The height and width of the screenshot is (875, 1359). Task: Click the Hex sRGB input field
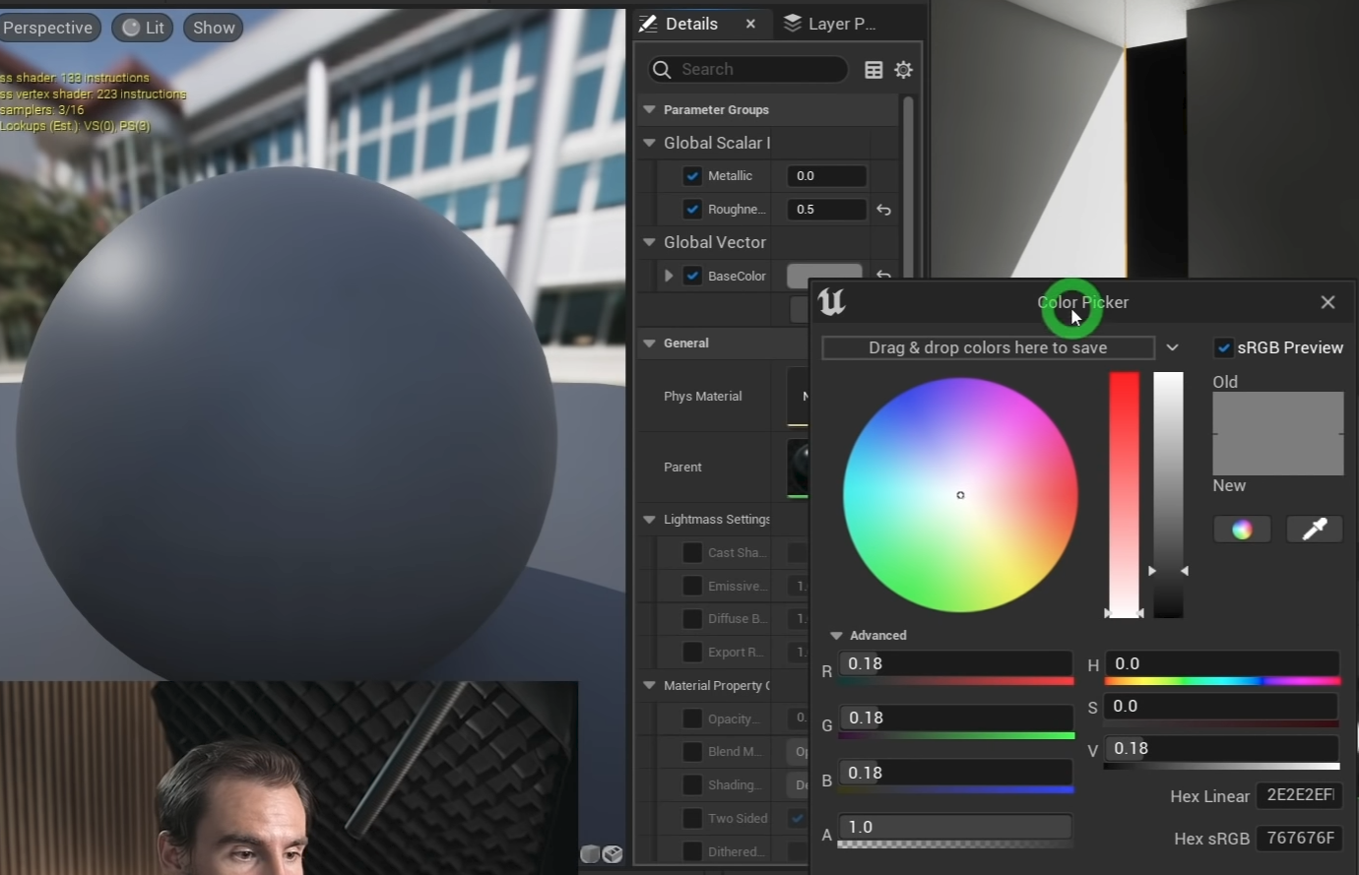coord(1300,838)
